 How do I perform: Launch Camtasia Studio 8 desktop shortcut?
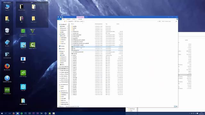pos(32,45)
